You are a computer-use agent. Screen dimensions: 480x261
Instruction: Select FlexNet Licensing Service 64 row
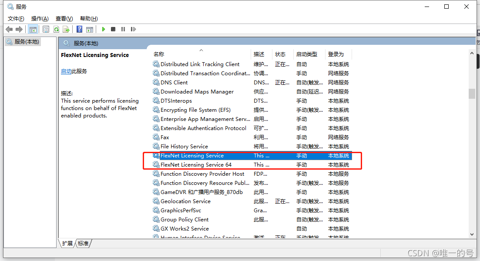[252, 164]
